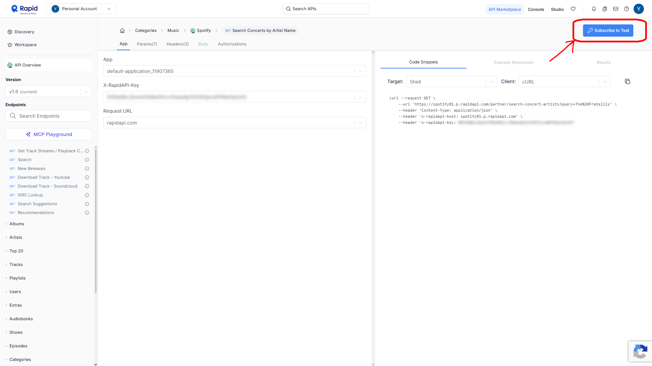Open the Request URL dropdown
The image size is (652, 366).
tap(234, 123)
